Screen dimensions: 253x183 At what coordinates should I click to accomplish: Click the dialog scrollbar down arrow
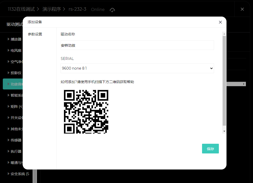click(224, 131)
